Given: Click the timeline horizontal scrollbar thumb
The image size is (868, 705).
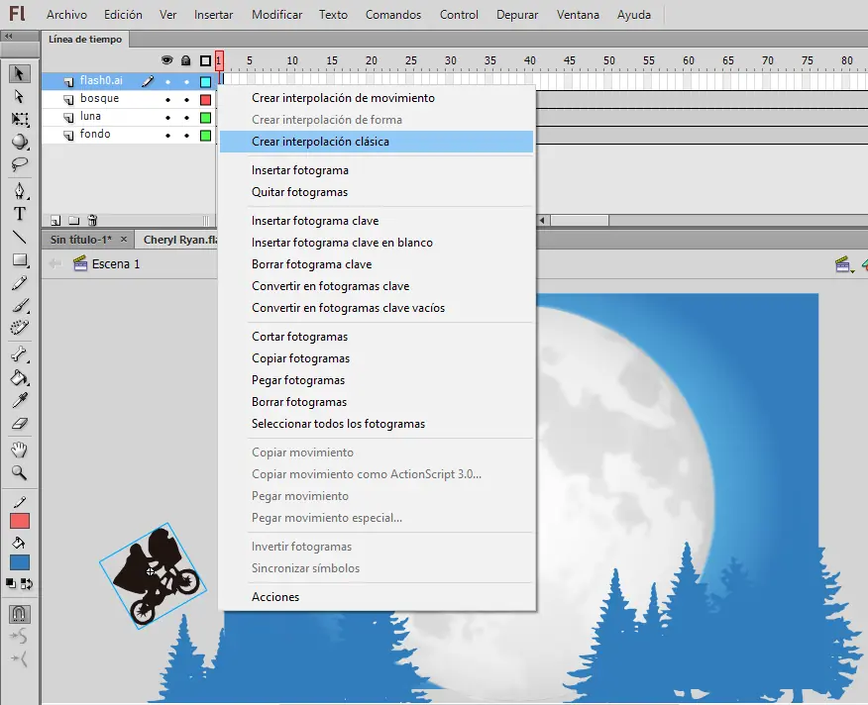Looking at the screenshot, I should coord(580,220).
